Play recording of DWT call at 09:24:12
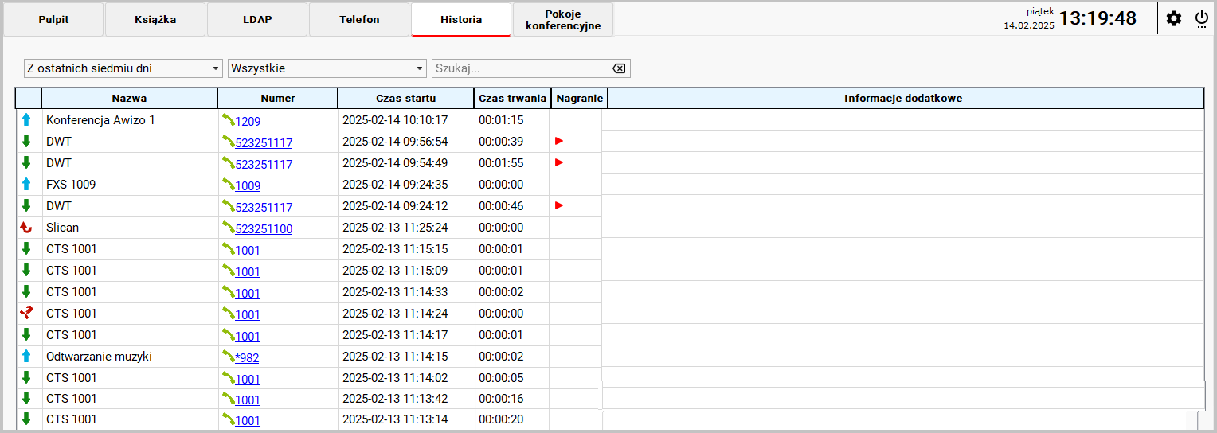This screenshot has width=1217, height=433. click(559, 205)
